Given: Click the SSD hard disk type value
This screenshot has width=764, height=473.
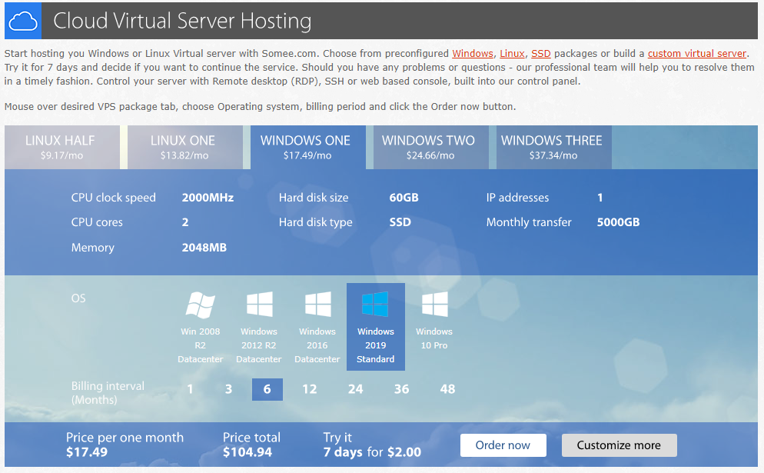Looking at the screenshot, I should pyautogui.click(x=400, y=222).
